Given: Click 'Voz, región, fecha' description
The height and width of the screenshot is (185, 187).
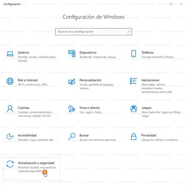Looking at the screenshot, I should coord(90,112).
